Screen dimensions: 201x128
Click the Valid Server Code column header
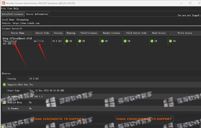(136, 33)
